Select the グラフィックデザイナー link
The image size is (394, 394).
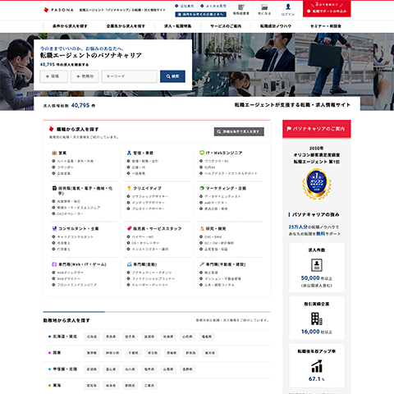(150, 196)
